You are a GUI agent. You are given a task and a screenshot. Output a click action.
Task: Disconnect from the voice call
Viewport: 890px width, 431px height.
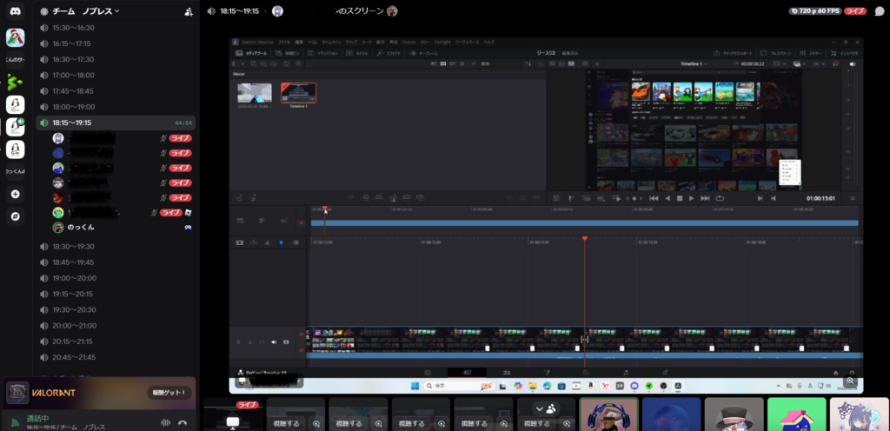click(x=183, y=422)
